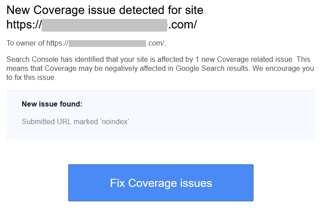
Task: Click the 'To owner of' greeting text
Action: tap(25, 43)
